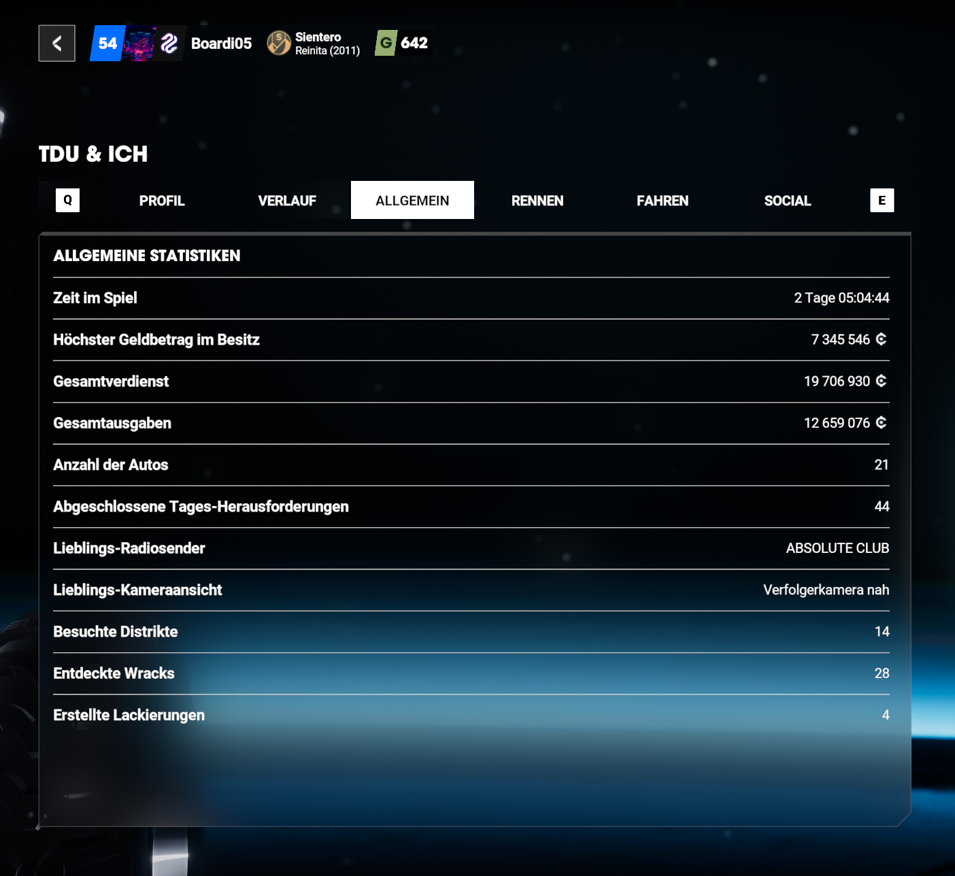Select the Anzahl der Autos label

111,465
